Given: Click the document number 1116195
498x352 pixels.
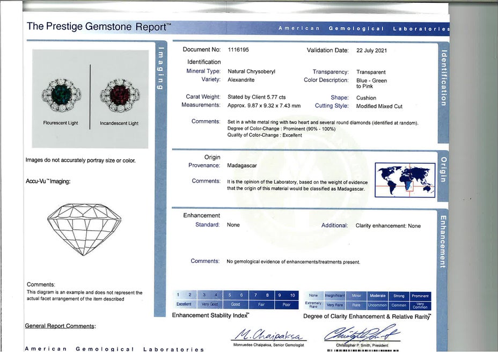Looking at the screenshot, I should 238,50.
